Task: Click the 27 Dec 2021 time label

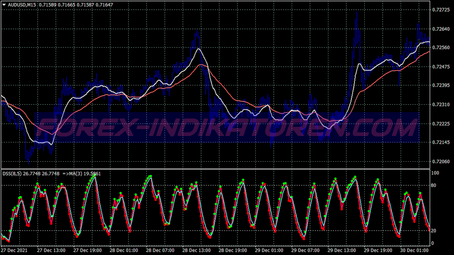Action: [x=14, y=250]
